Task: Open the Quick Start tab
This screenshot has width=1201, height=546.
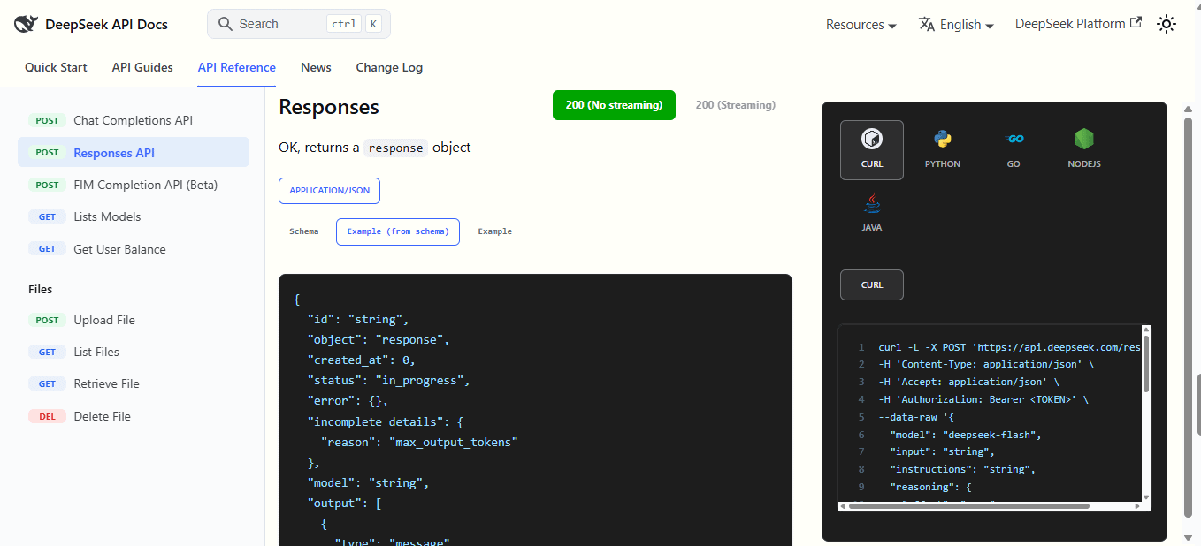Action: (56, 67)
